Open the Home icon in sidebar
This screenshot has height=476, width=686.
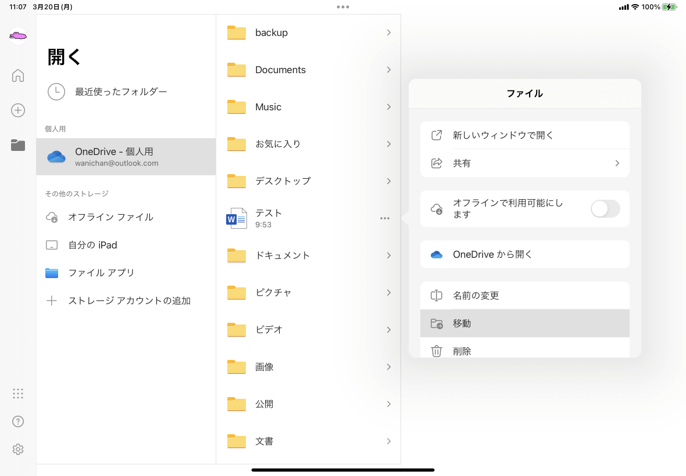click(x=18, y=75)
